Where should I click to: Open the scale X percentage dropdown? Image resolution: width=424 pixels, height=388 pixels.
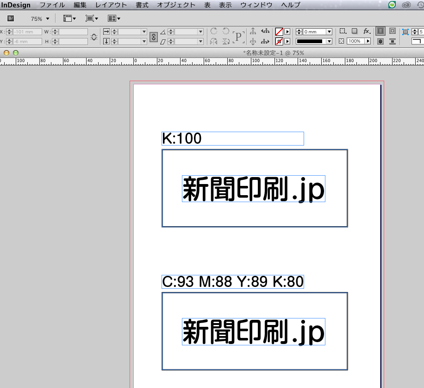[144, 32]
